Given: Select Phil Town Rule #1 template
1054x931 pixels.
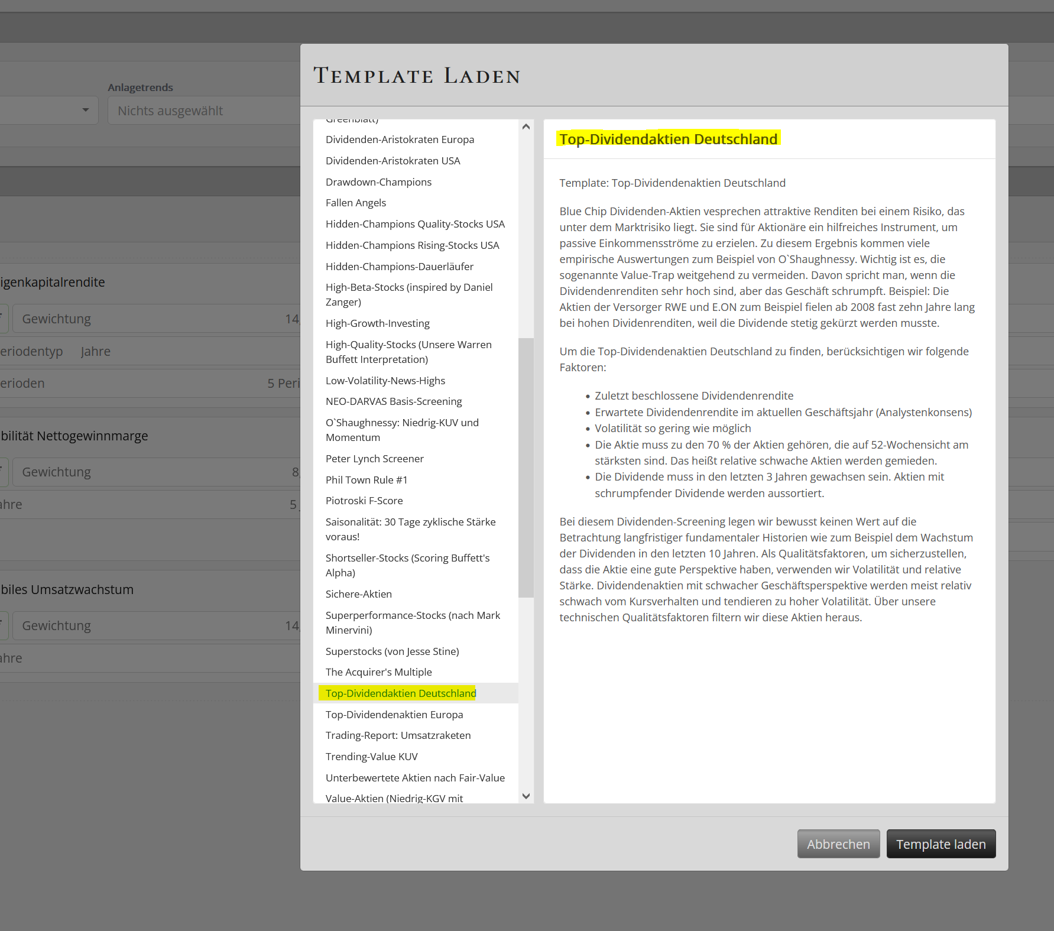Looking at the screenshot, I should [x=366, y=480].
